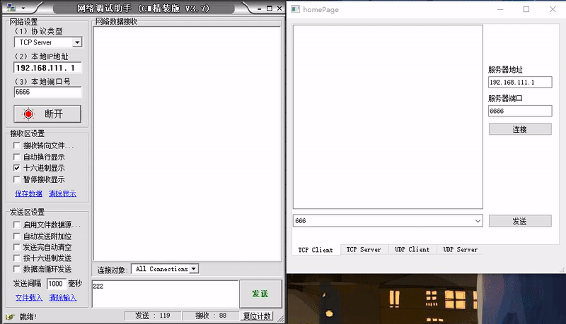Image resolution: width=566 pixels, height=324 pixels.
Task: Open the 666 message combo box dropdown
Action: tap(478, 221)
